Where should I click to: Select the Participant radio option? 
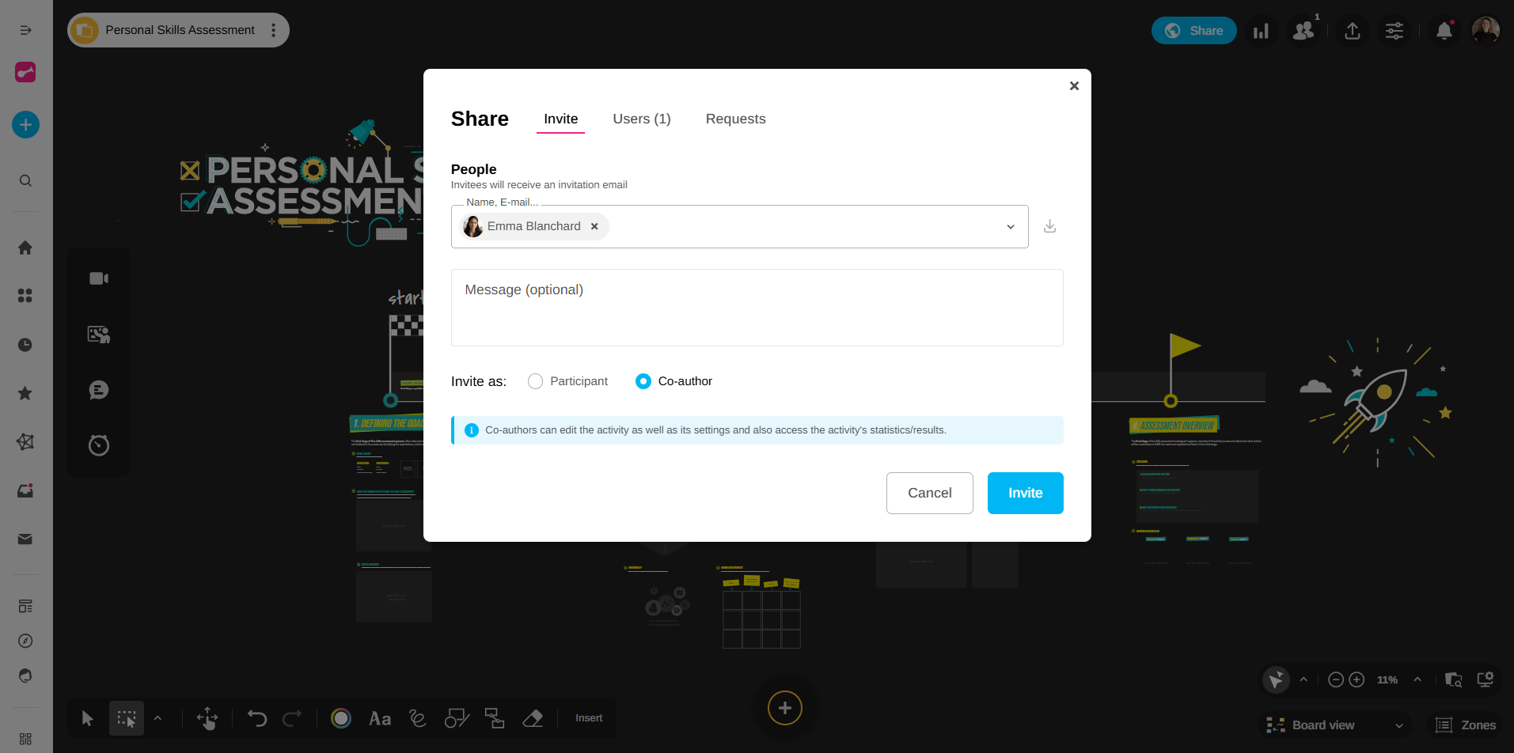coord(536,381)
